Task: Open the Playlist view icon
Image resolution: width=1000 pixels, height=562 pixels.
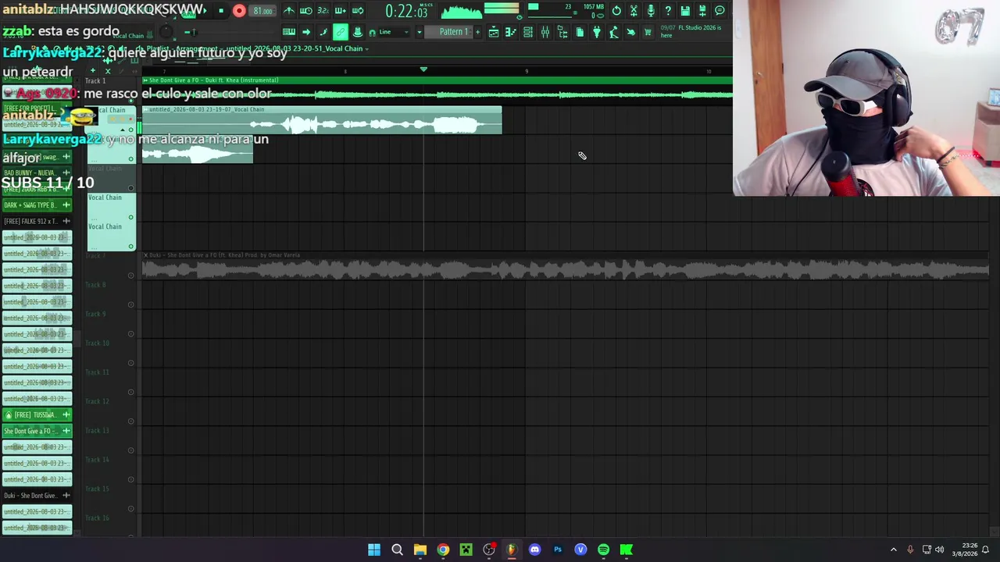Action: pos(494,32)
